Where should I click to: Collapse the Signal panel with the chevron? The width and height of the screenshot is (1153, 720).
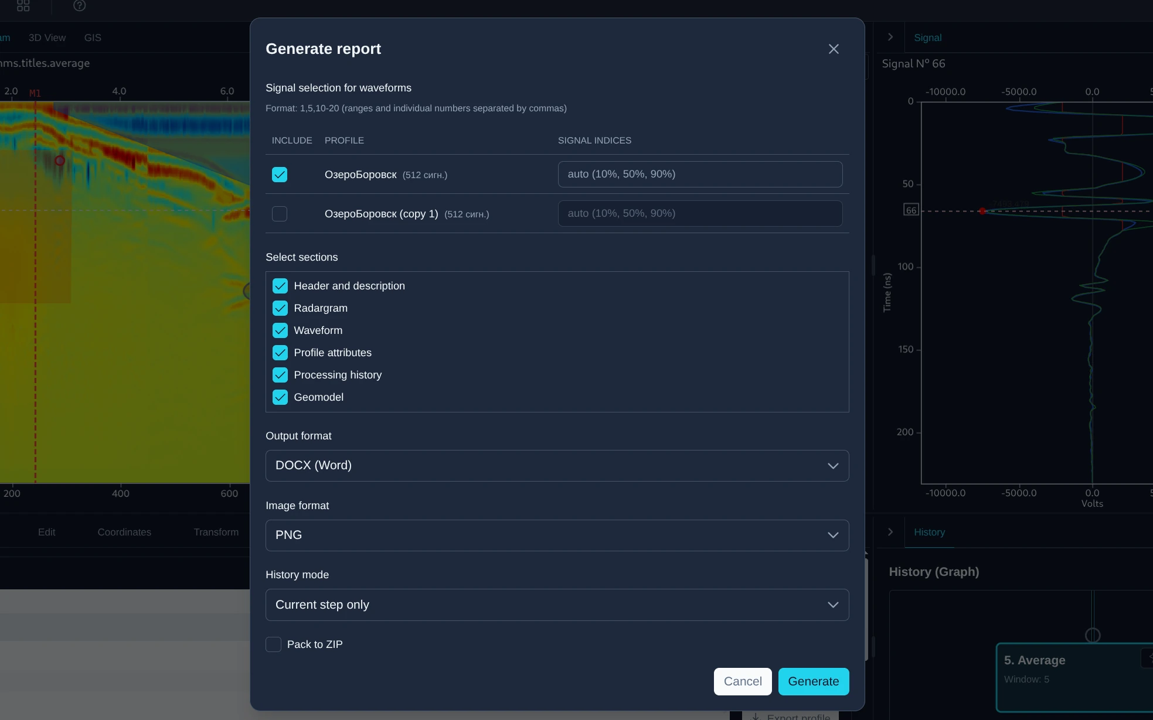[x=889, y=37]
